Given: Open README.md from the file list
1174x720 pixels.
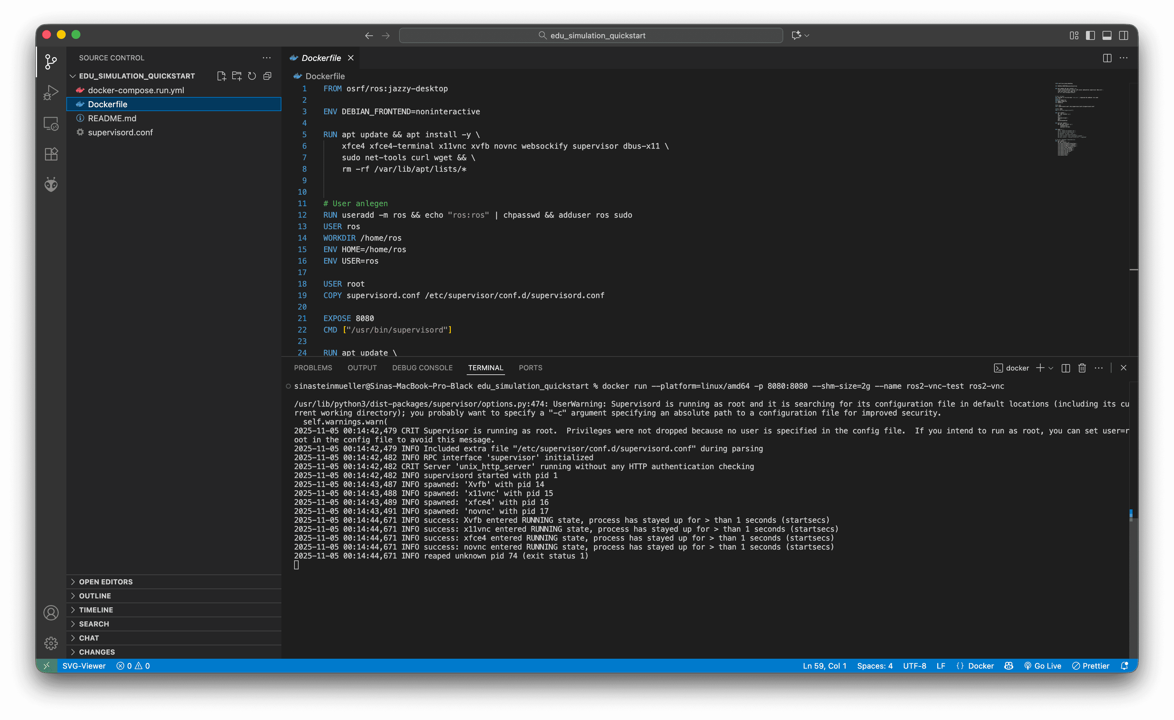Looking at the screenshot, I should (x=112, y=118).
